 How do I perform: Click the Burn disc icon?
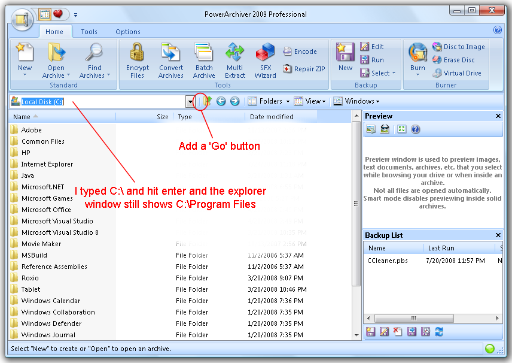[417, 52]
